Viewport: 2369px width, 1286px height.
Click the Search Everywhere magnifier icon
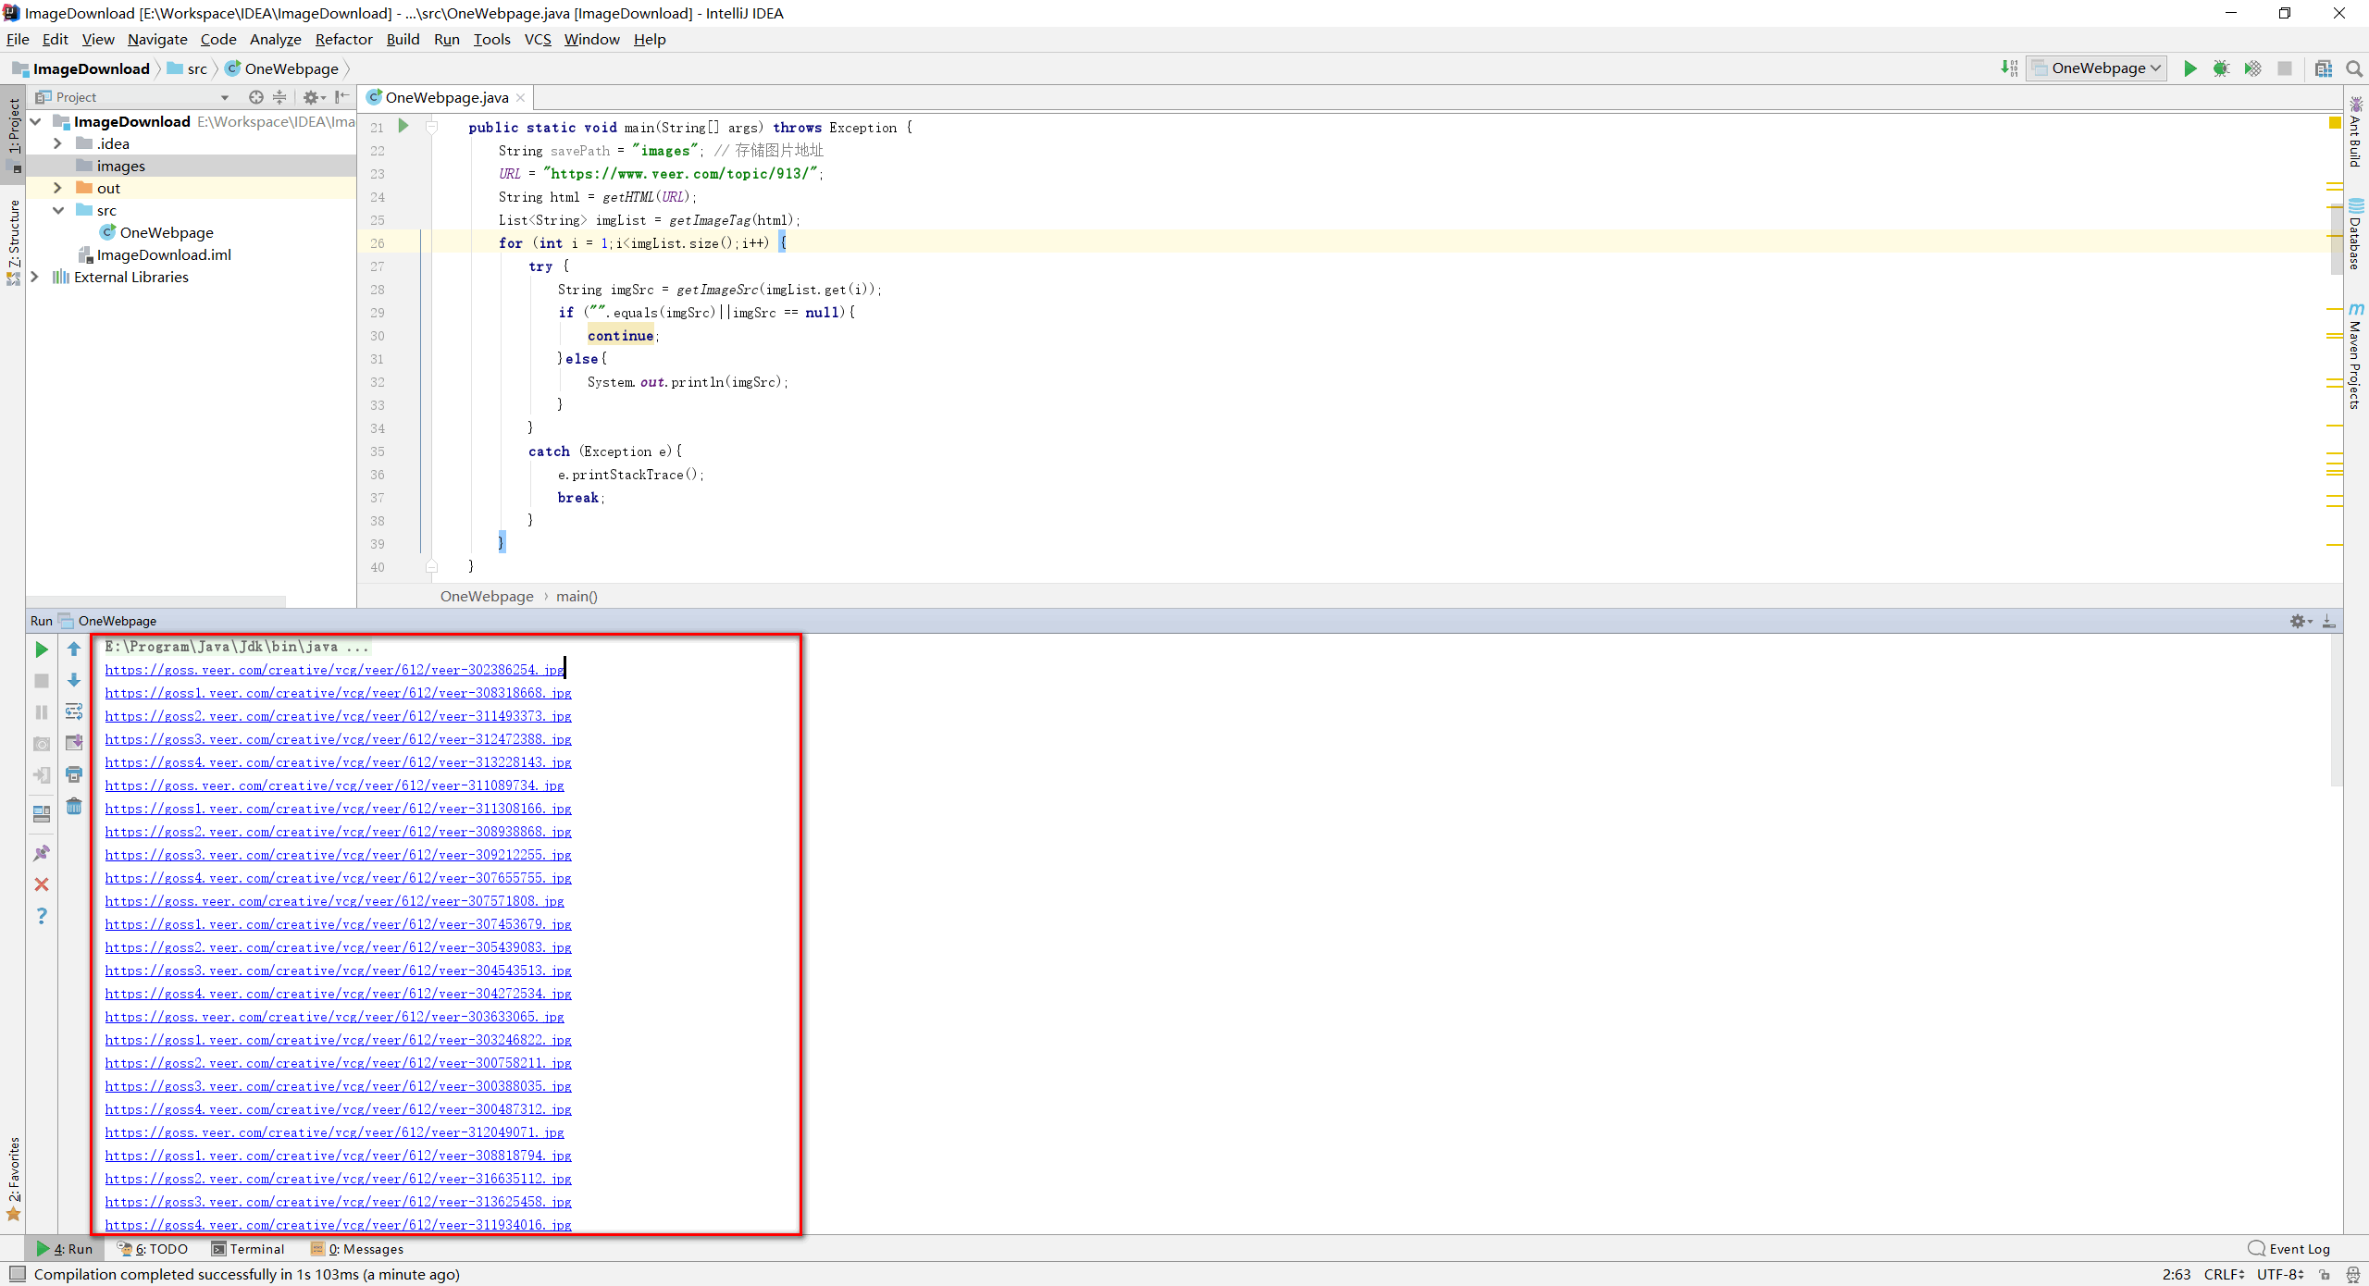[x=2354, y=68]
